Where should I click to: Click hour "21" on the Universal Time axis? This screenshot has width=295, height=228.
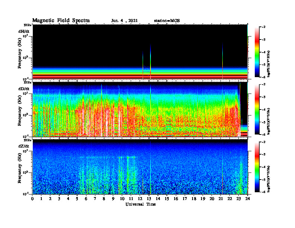tap(221, 199)
